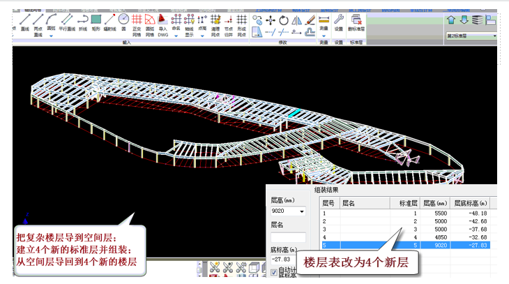This screenshot has height=284, width=509.
Task: Click the copy icon in 修改 group
Action: click(x=257, y=20)
